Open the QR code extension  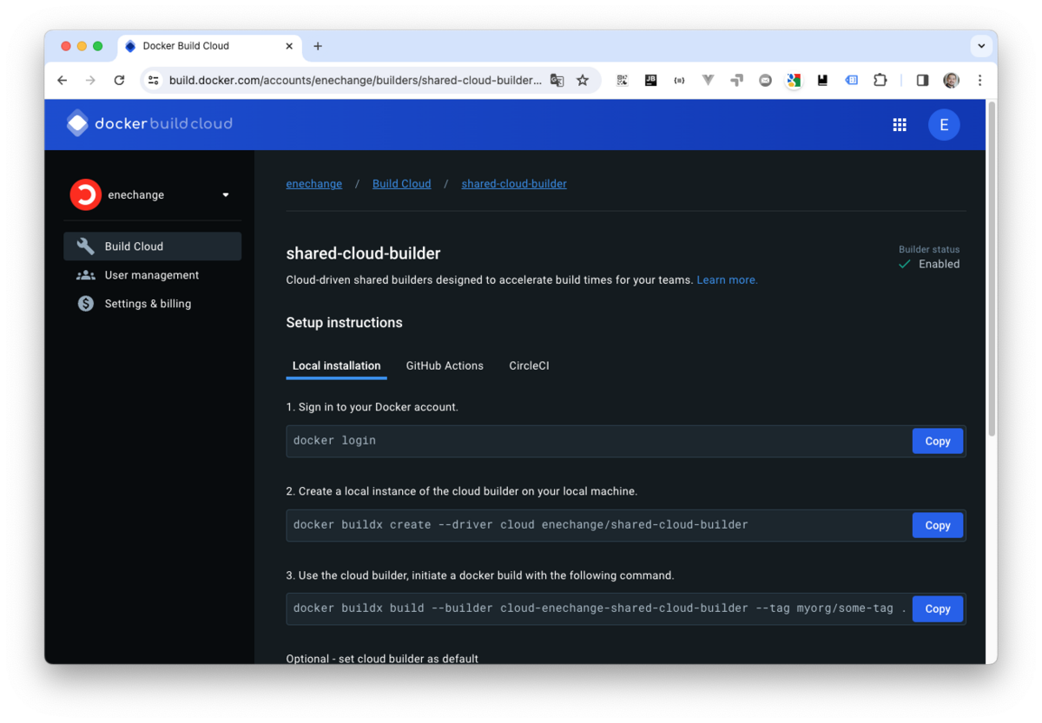pyautogui.click(x=622, y=80)
